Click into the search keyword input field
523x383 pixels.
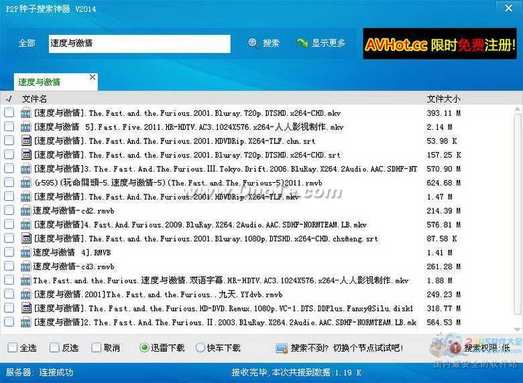click(x=139, y=44)
